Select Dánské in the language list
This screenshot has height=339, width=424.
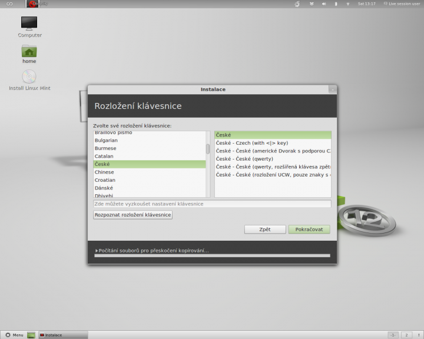(x=149, y=188)
